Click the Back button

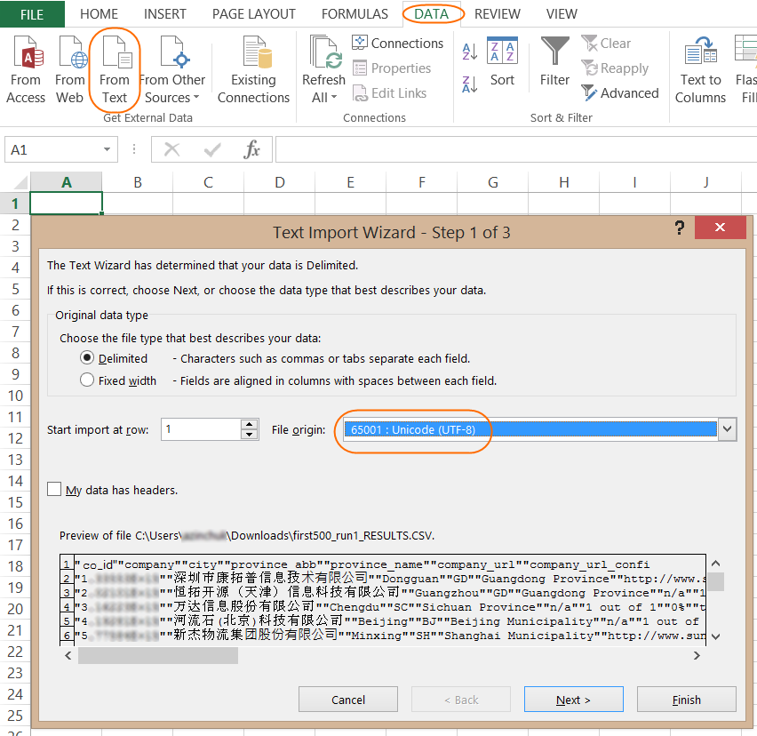pos(461,700)
